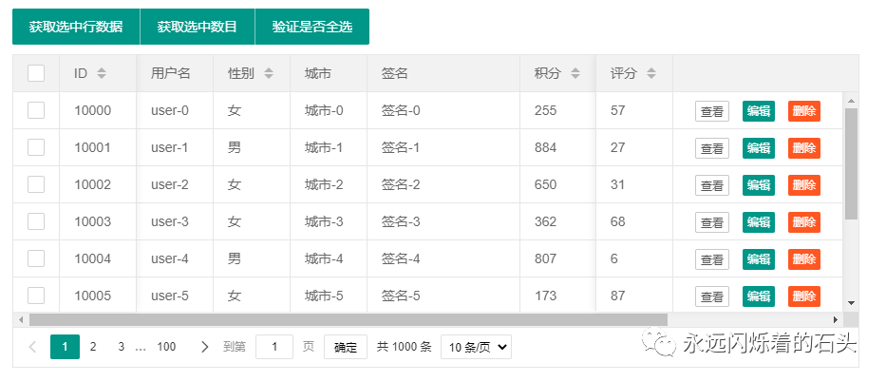This screenshot has height=382, width=886.
Task: Click 验证是否全选 button
Action: pos(312,27)
